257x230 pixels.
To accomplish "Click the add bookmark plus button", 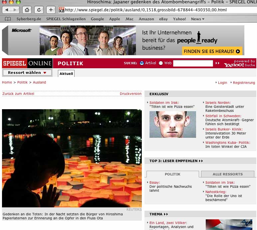I will click(51, 10).
